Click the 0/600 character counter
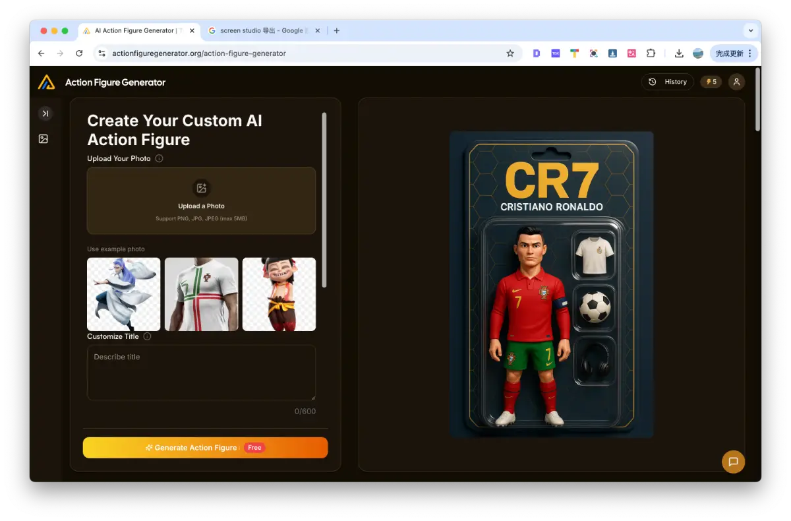 (x=305, y=411)
